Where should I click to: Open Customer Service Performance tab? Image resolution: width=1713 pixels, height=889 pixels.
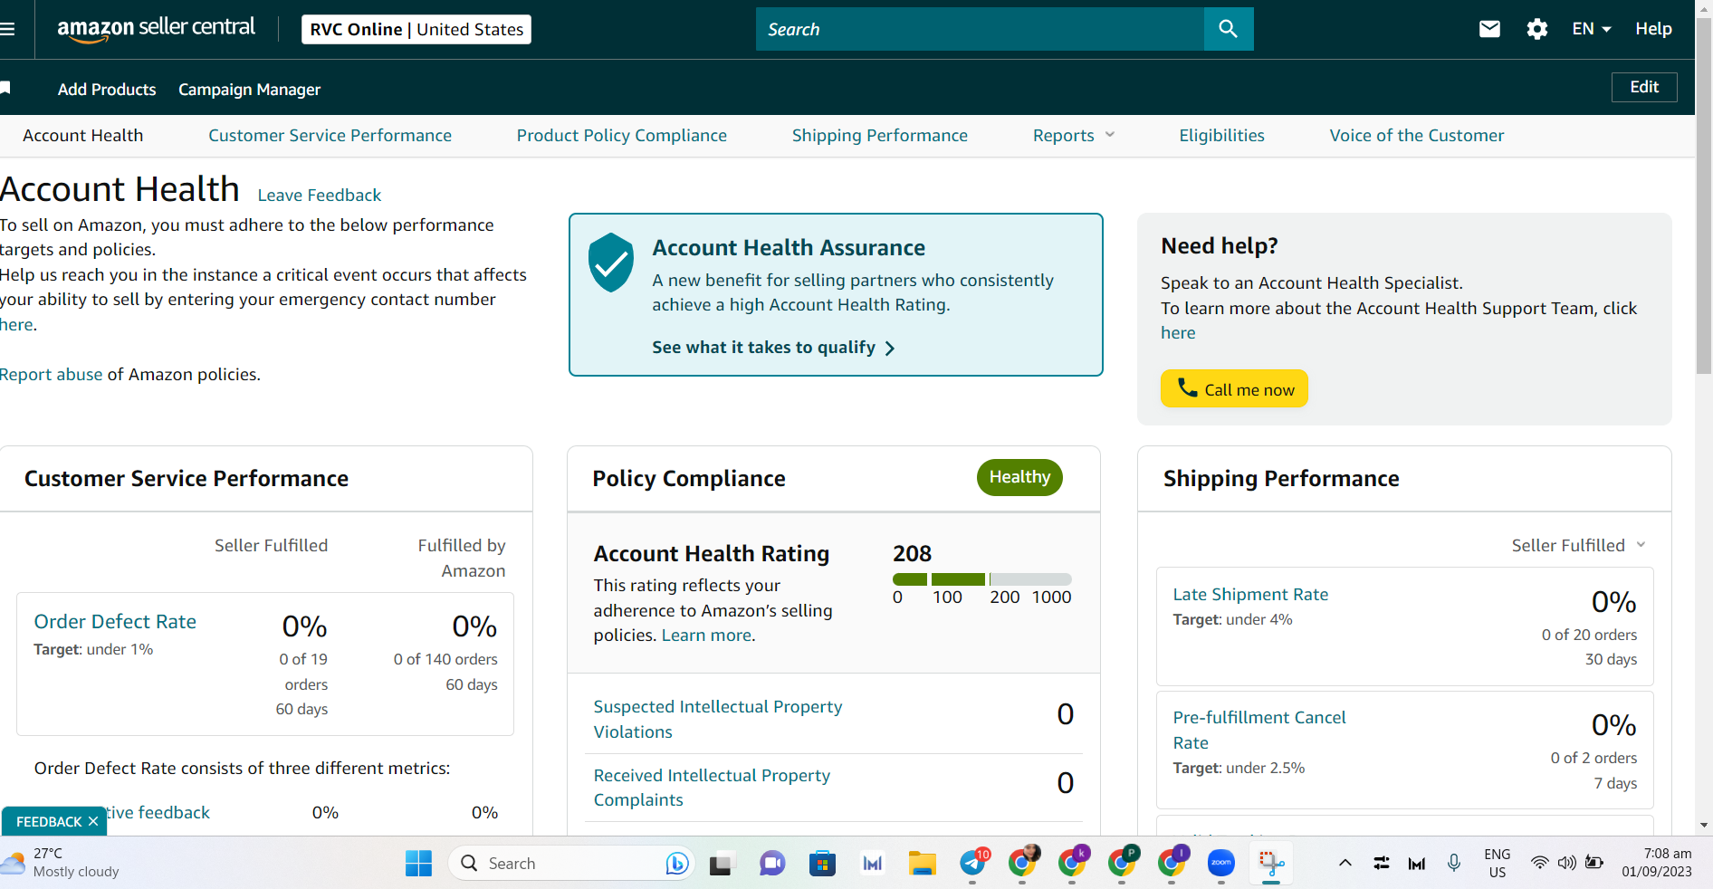coord(330,136)
